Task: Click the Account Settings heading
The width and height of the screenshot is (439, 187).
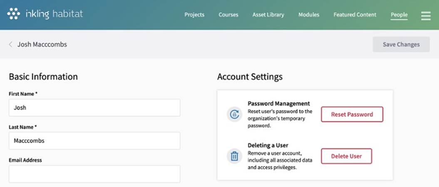Action: click(x=250, y=77)
